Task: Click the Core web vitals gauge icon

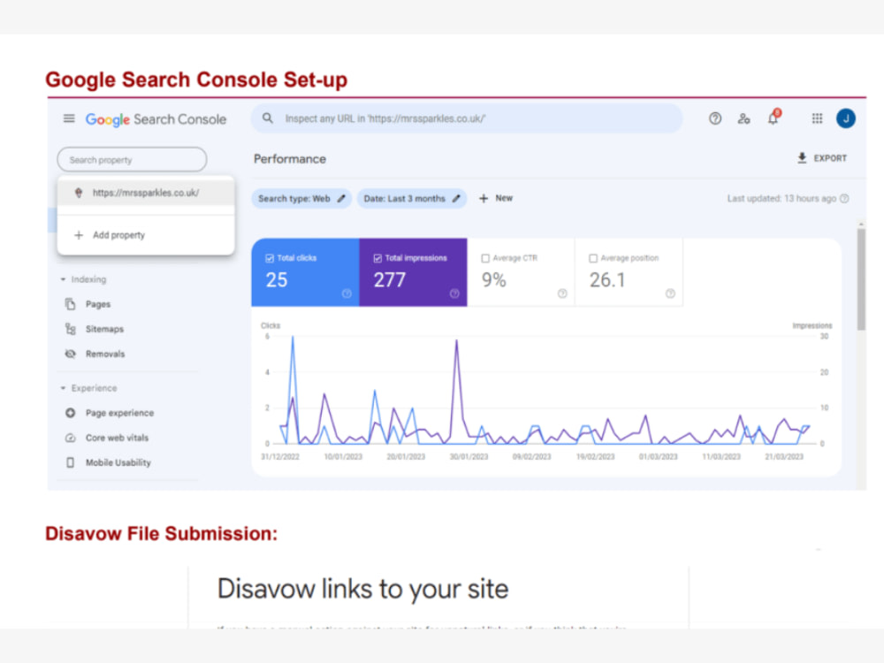Action: [71, 438]
